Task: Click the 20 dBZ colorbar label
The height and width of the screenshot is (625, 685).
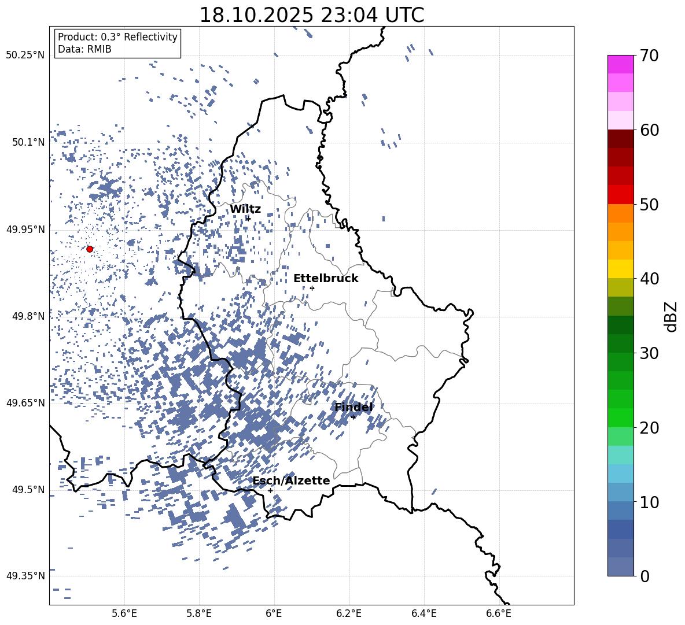Action: (649, 427)
